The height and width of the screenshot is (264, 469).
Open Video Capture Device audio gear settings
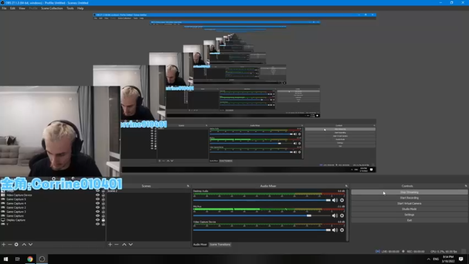coord(342,230)
